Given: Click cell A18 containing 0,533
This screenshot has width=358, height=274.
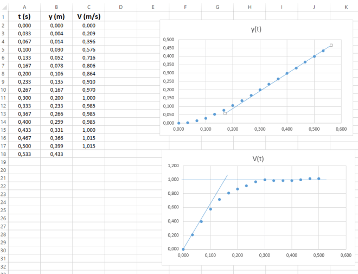Looking at the screenshot, I should [25, 154].
